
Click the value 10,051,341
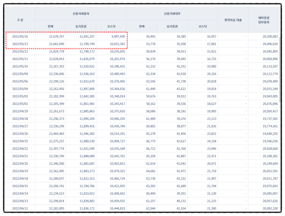[117, 44]
